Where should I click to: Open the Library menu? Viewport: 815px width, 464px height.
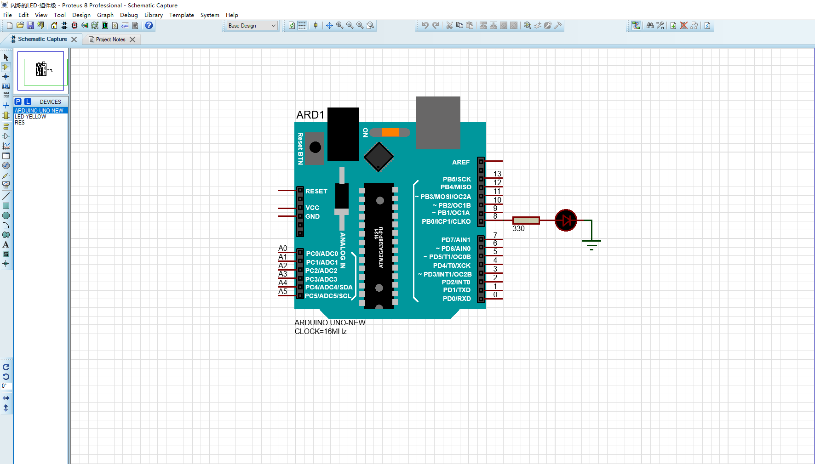tap(154, 15)
